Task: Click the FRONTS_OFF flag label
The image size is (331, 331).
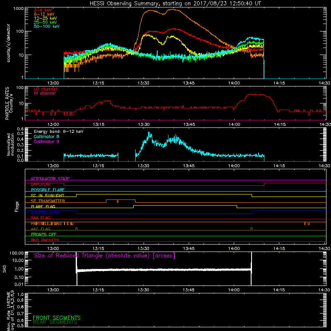Action: pos(44,235)
